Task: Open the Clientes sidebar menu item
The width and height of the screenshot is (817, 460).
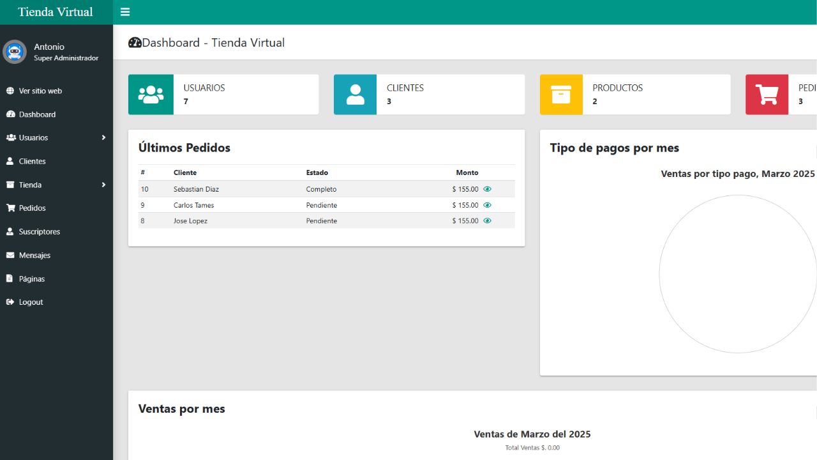Action: pos(32,161)
